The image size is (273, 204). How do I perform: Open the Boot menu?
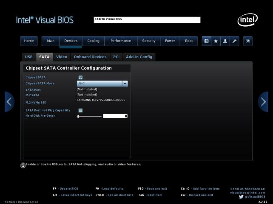point(189,41)
